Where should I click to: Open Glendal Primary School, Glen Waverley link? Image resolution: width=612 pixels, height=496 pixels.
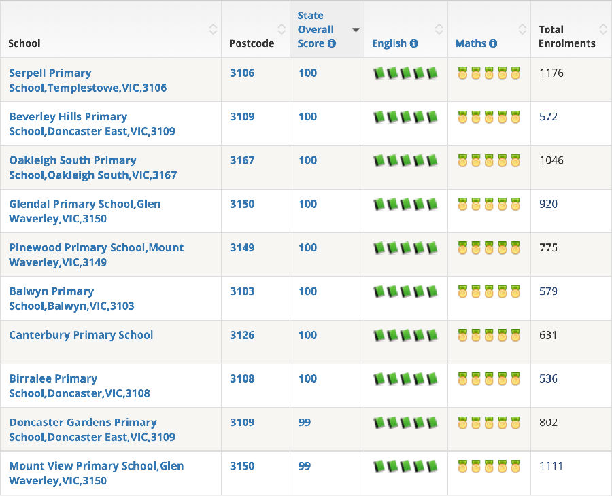[85, 211]
